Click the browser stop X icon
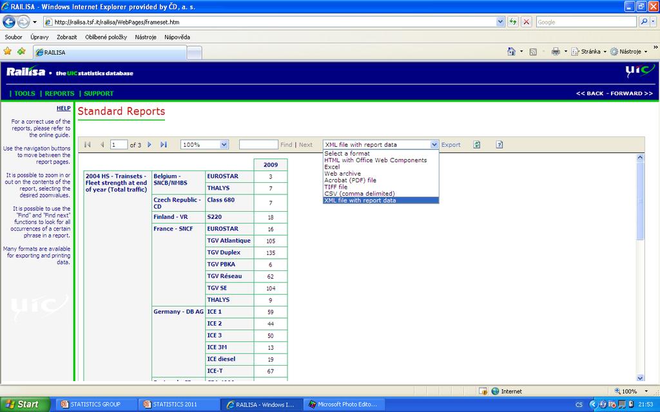Viewport: 660px width, 412px height. click(x=526, y=22)
